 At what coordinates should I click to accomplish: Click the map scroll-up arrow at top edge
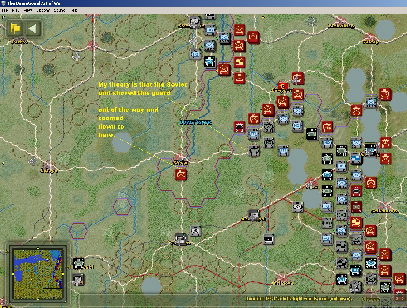pos(263,17)
